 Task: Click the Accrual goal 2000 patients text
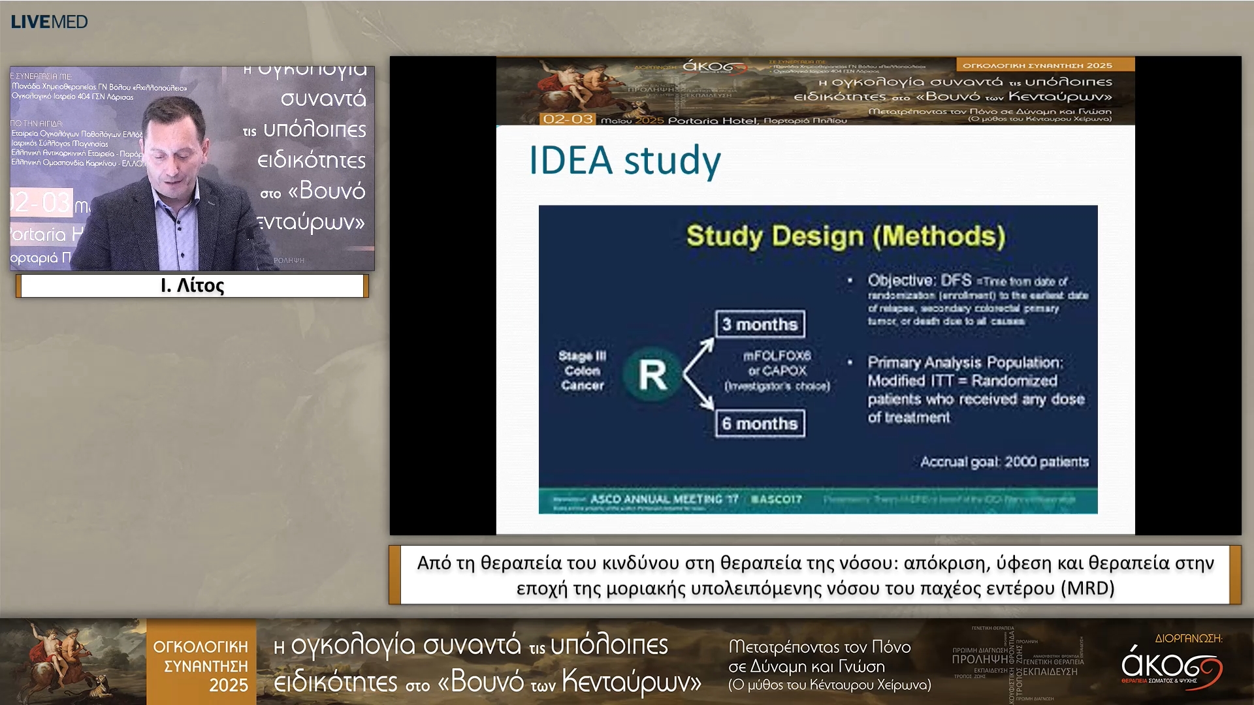1004,462
